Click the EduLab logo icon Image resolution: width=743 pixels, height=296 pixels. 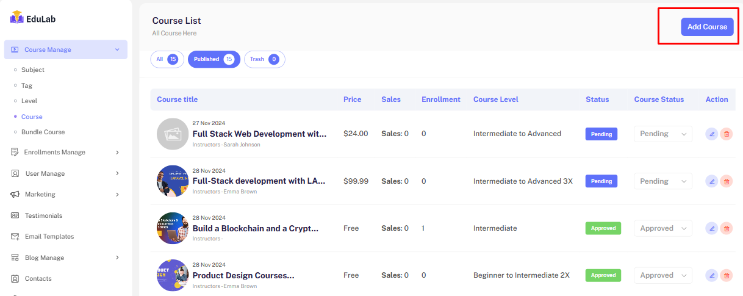coord(16,18)
